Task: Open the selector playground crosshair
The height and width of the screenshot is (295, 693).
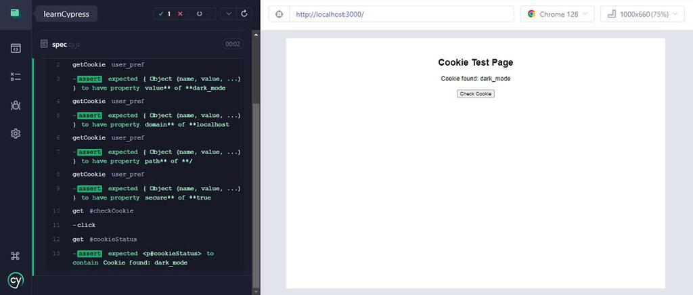Action: click(x=279, y=14)
